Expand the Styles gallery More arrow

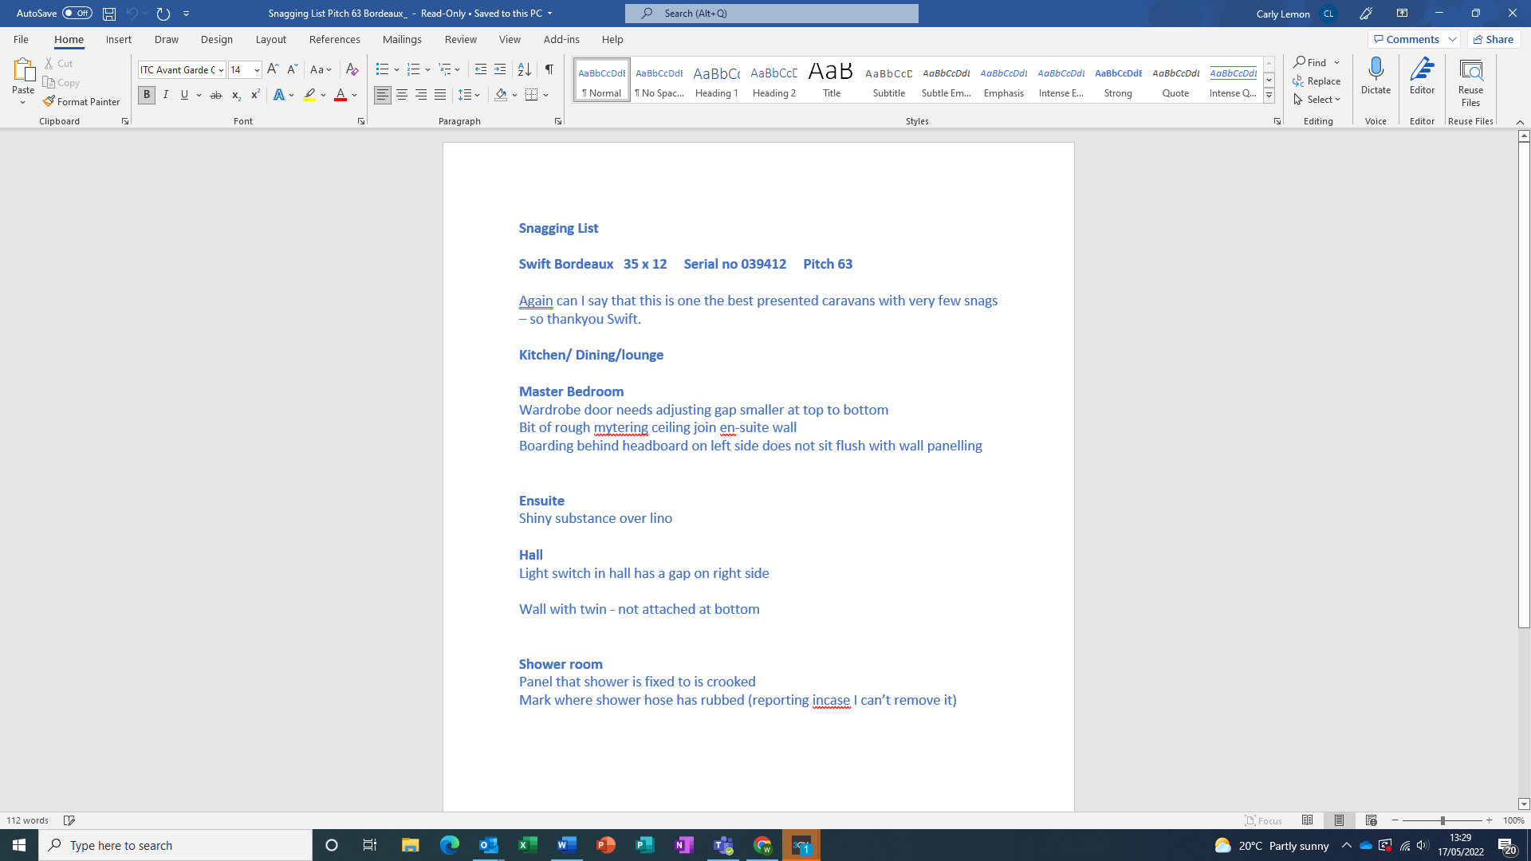tap(1269, 96)
